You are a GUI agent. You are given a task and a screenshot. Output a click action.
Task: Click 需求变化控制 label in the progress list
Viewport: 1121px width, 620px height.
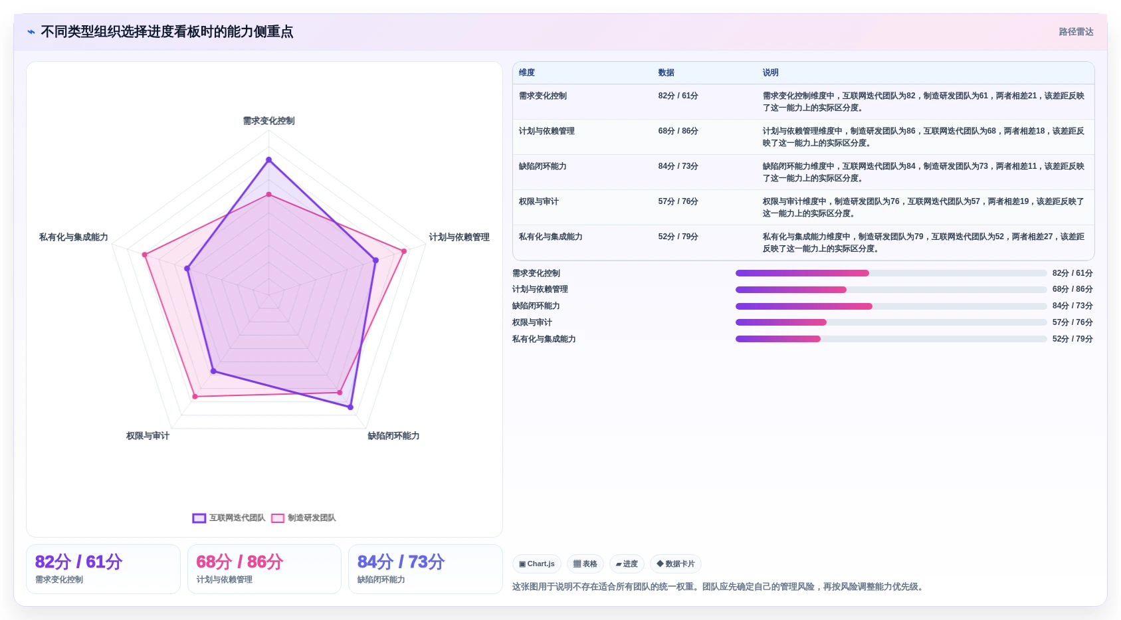536,273
